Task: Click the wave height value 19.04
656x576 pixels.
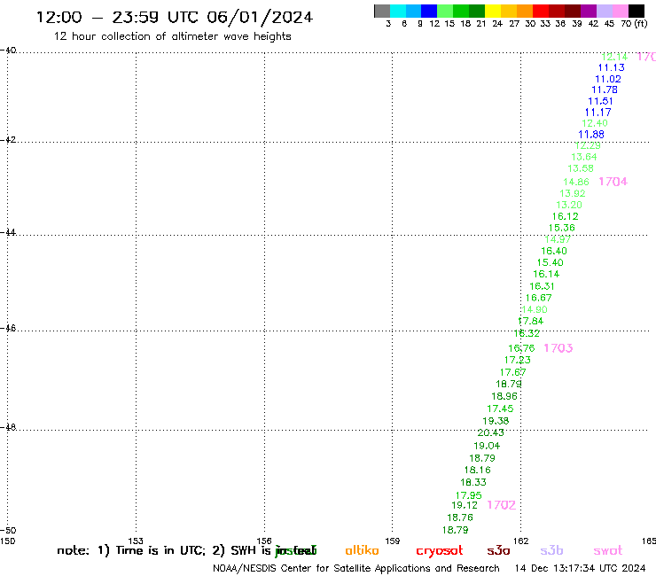Action: (487, 446)
